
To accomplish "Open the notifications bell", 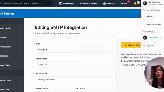I will (135, 3).
